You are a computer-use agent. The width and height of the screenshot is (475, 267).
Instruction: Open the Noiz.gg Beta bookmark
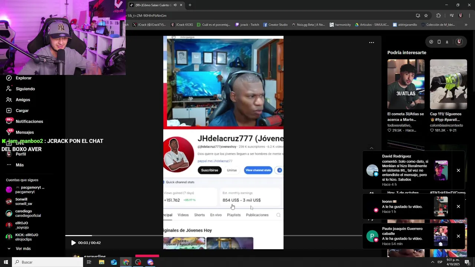point(308,25)
